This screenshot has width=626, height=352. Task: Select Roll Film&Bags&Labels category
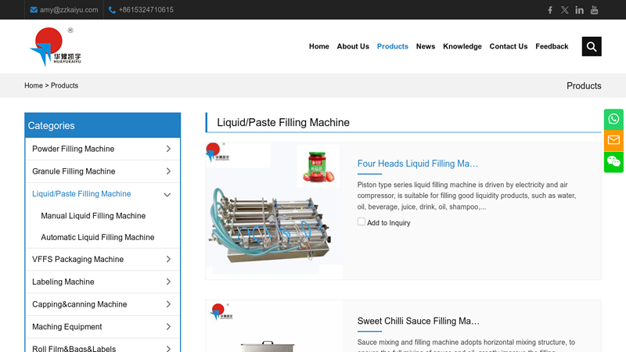(74, 348)
